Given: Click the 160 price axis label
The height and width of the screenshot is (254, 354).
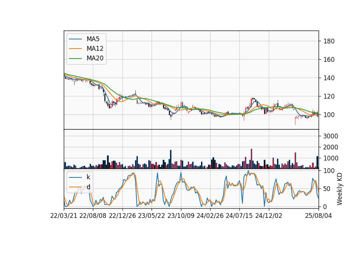Looking at the screenshot, I should pyautogui.click(x=329, y=60).
